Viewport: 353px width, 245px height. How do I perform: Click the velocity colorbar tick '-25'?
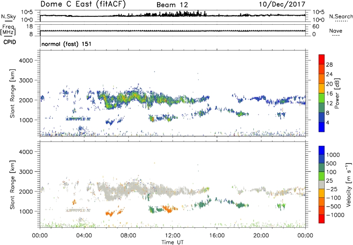(332, 189)
